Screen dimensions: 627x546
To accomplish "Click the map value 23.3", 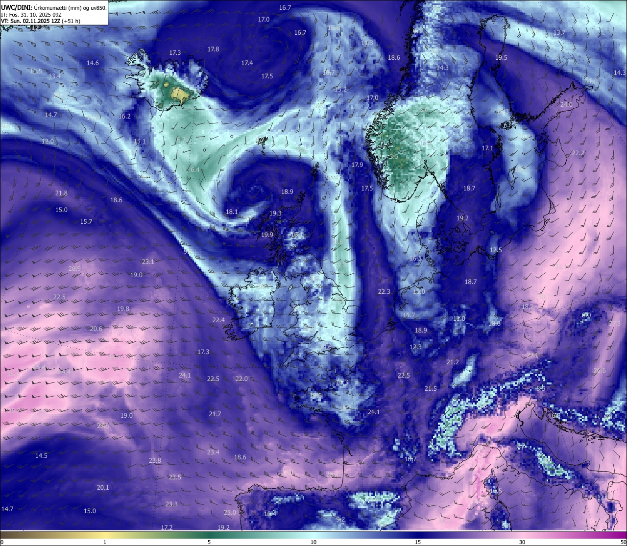I will 171,504.
